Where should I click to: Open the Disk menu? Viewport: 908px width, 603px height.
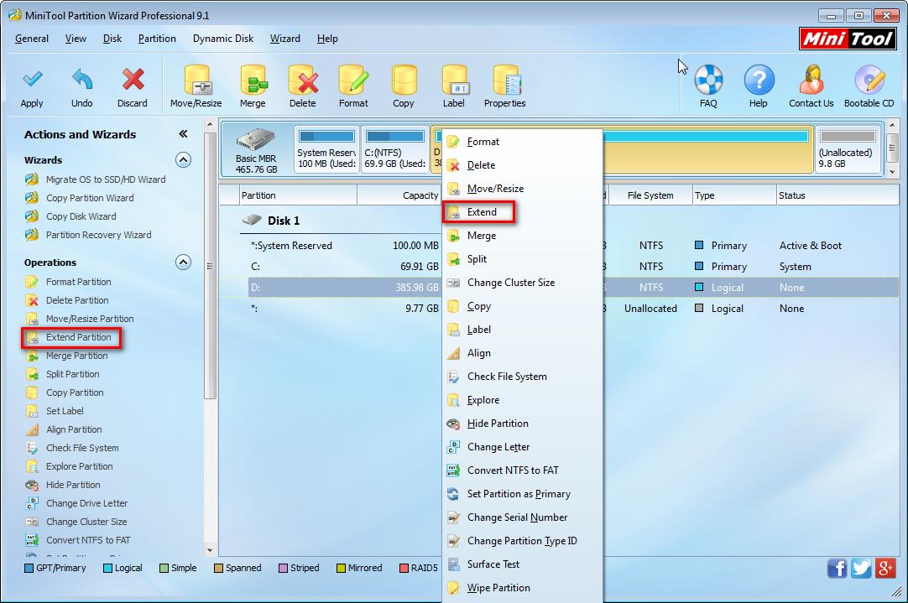pos(112,39)
